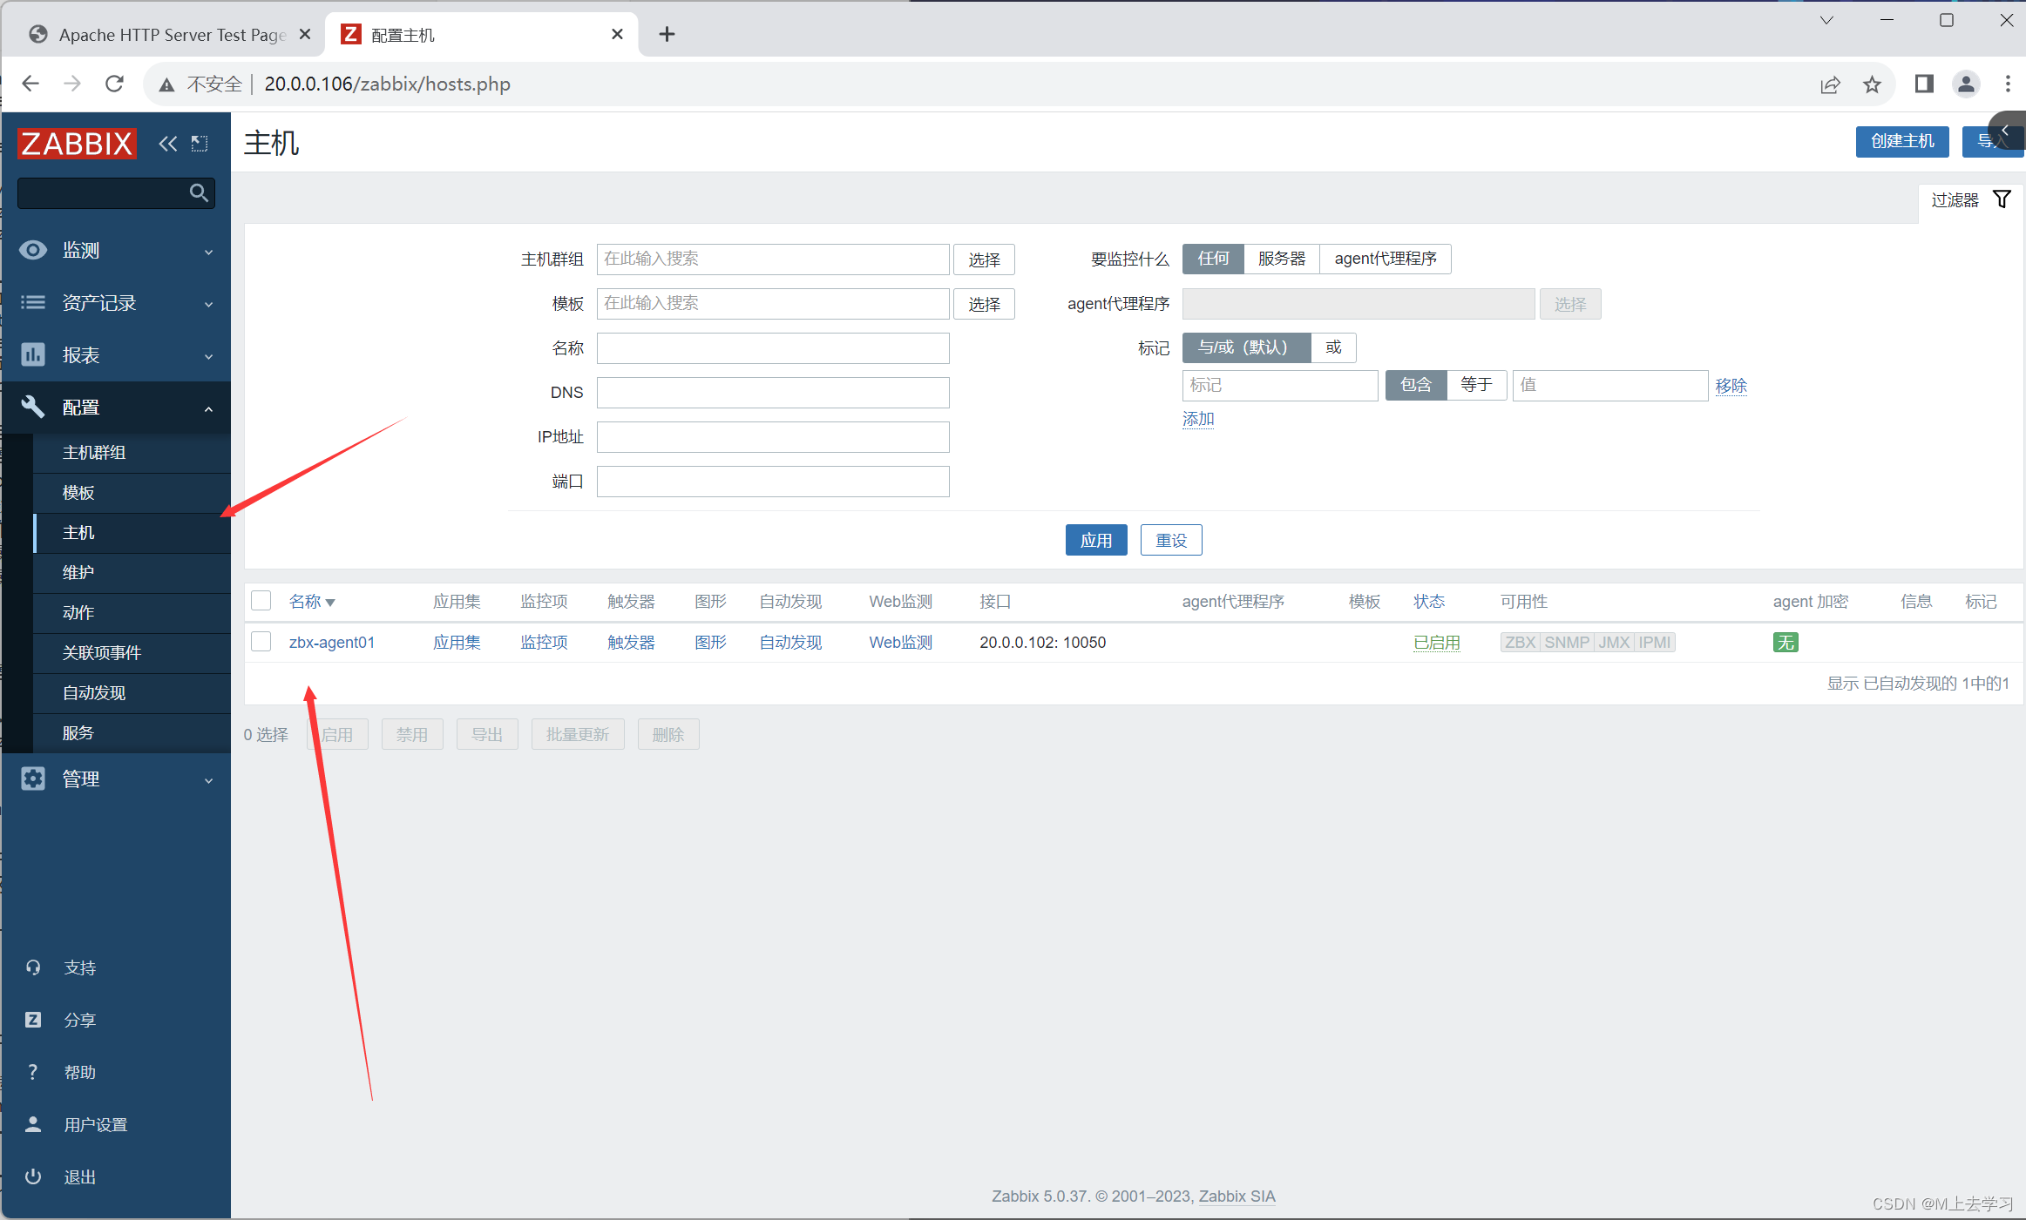
Task: Reload the page using the refresh icon
Action: [114, 84]
